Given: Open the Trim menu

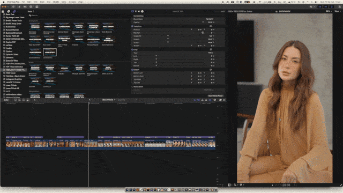Looking at the screenshot, I should 35,2.
